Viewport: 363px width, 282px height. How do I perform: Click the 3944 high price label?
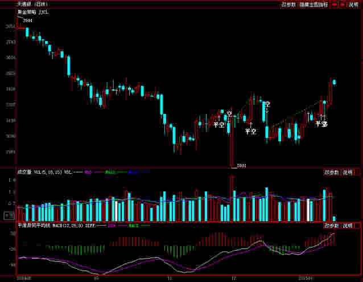click(x=27, y=21)
